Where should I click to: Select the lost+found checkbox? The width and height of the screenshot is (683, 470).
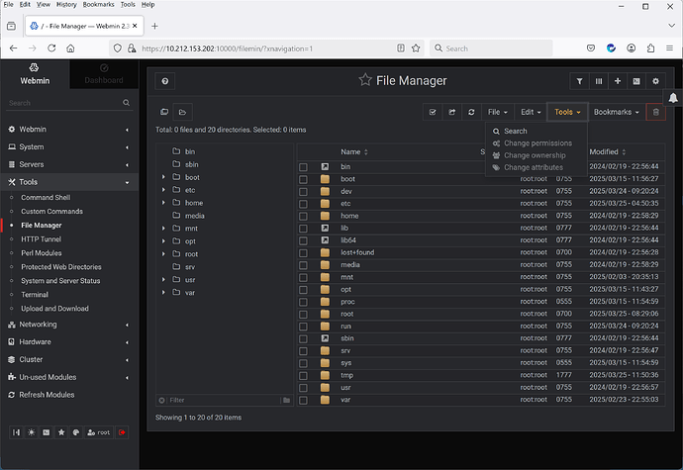click(303, 253)
